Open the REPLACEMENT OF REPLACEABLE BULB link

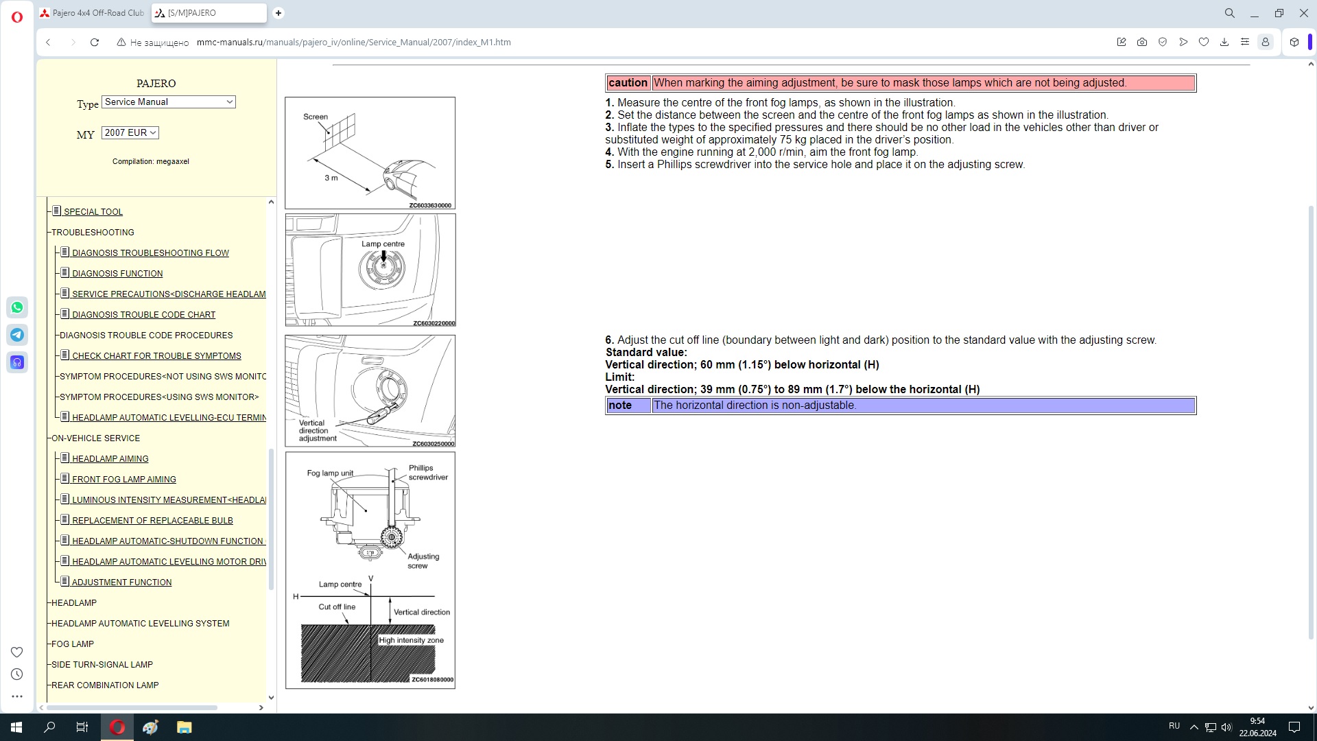pyautogui.click(x=152, y=520)
